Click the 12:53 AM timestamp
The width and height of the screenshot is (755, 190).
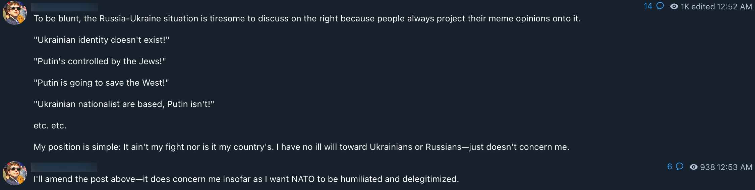coord(734,167)
